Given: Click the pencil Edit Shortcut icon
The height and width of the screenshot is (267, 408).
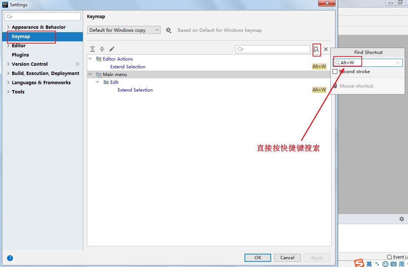Looking at the screenshot, I should [x=112, y=49].
